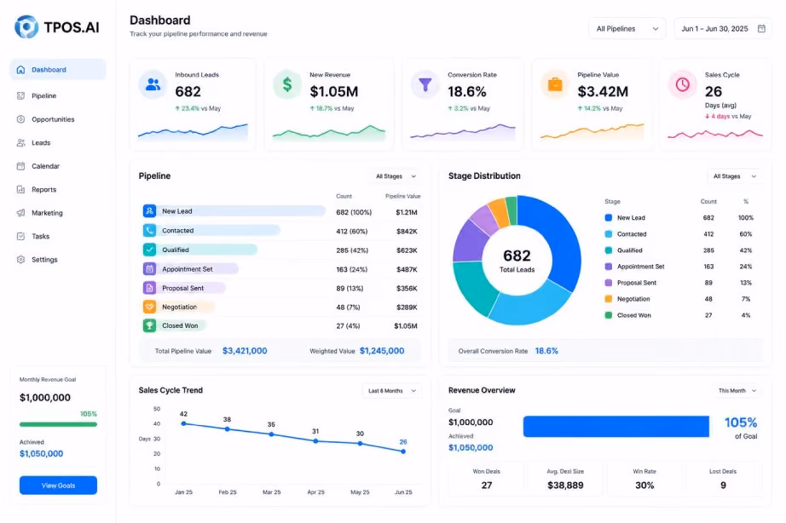This screenshot has height=523, width=786.
Task: Click the Weighted Value $1,245,000
Action: [382, 351]
